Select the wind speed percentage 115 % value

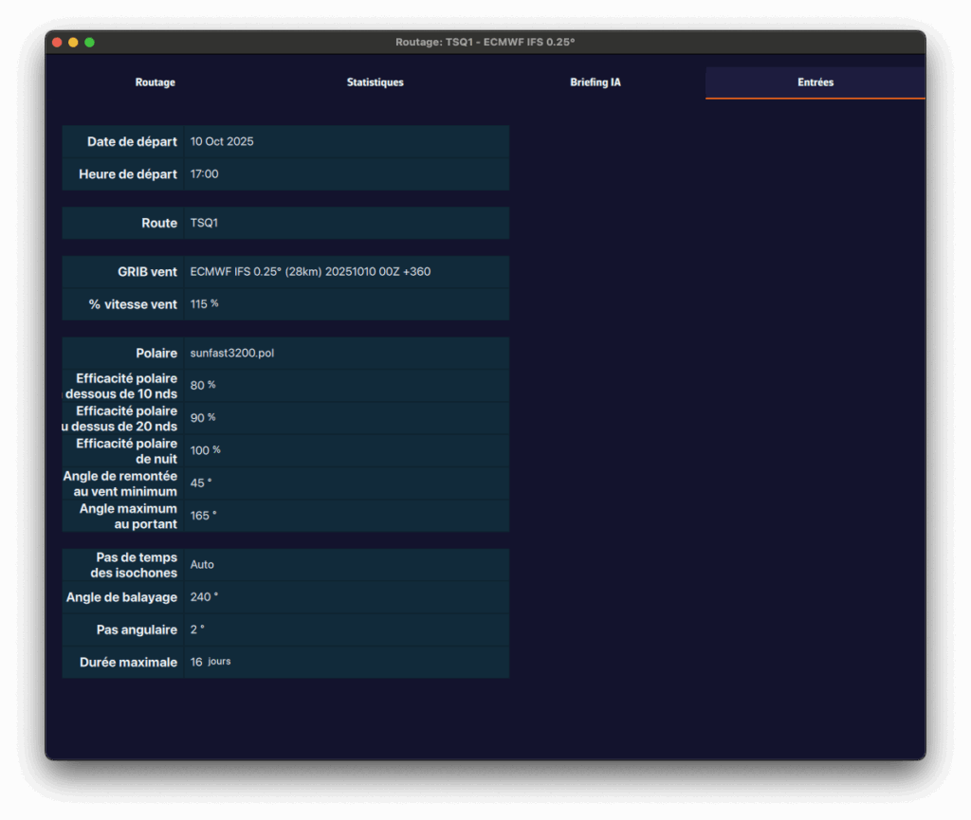(x=204, y=304)
